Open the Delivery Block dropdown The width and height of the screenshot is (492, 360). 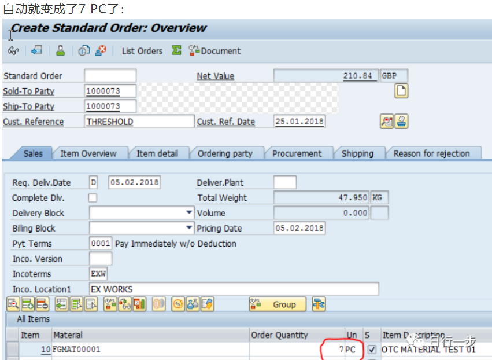click(188, 212)
